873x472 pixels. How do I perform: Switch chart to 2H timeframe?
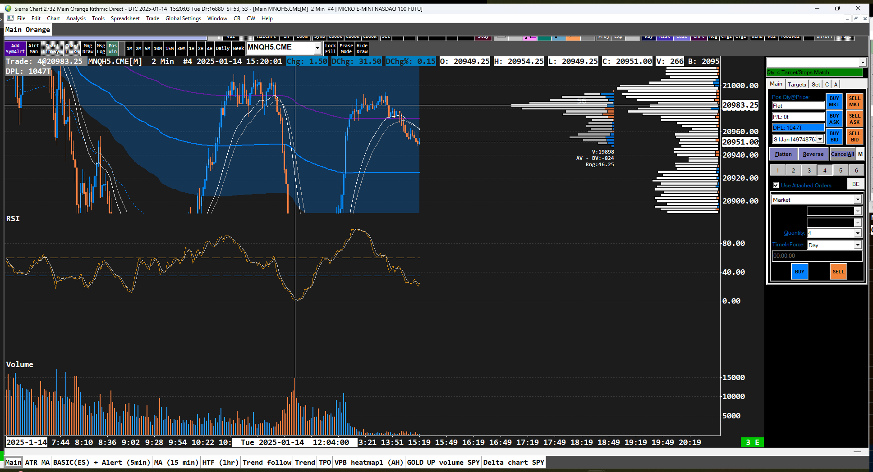201,49
